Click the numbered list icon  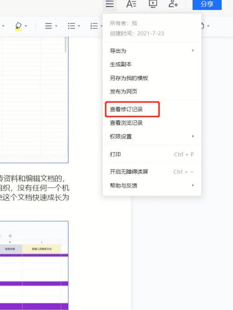tap(94, 26)
